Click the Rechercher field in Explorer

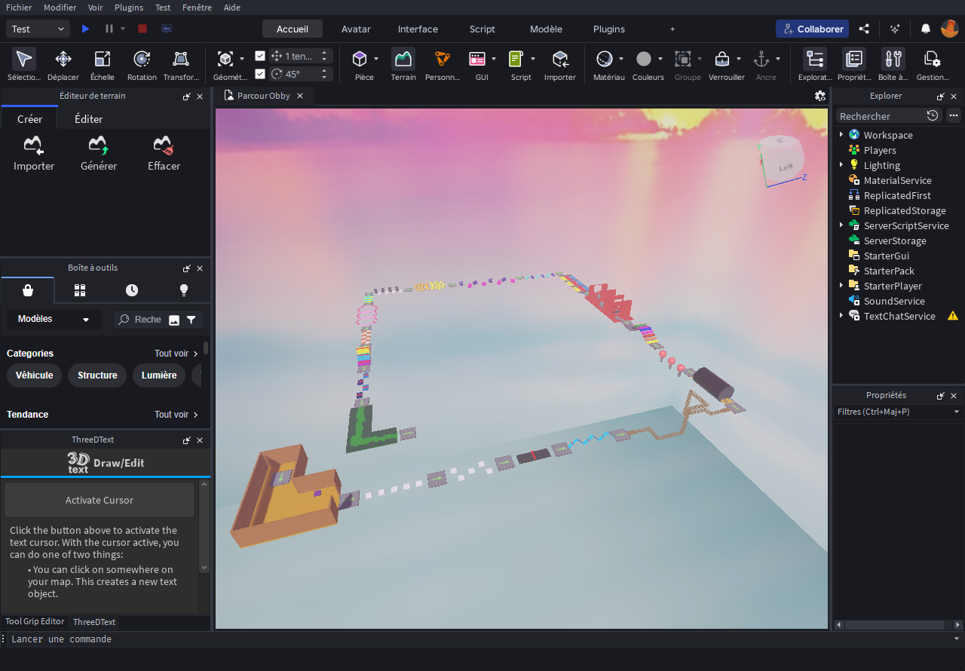click(879, 116)
